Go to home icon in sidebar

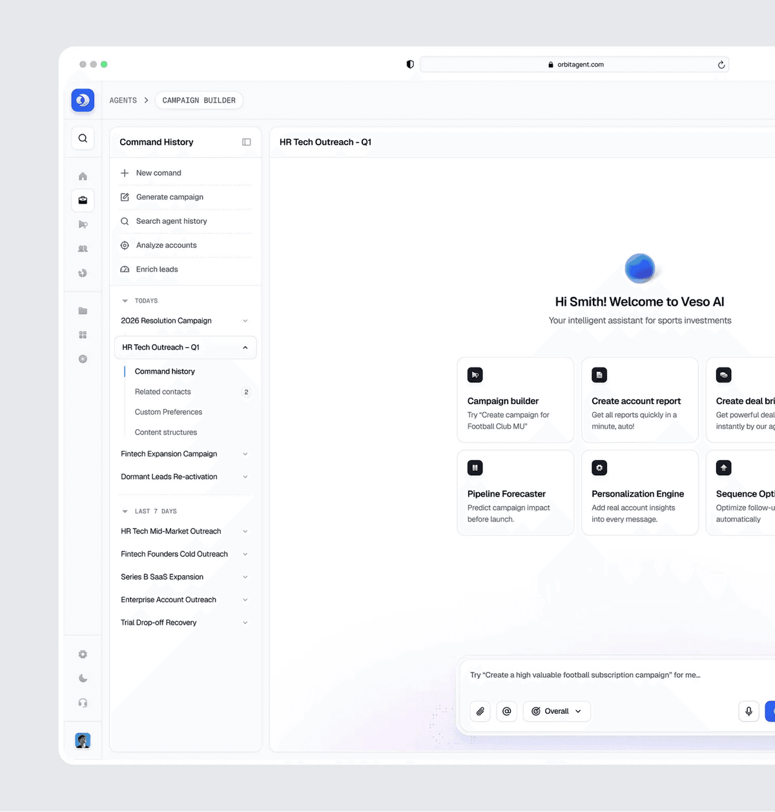[x=83, y=176]
